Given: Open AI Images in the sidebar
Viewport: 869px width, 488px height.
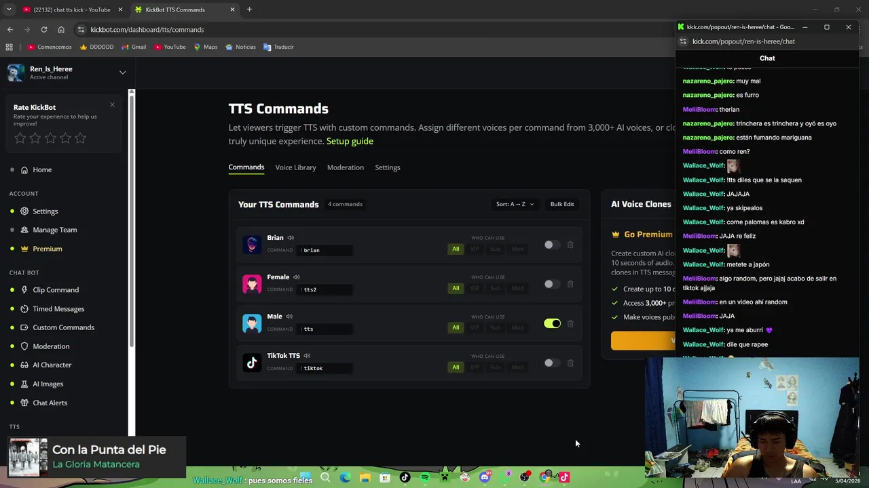Looking at the screenshot, I should click(x=48, y=384).
